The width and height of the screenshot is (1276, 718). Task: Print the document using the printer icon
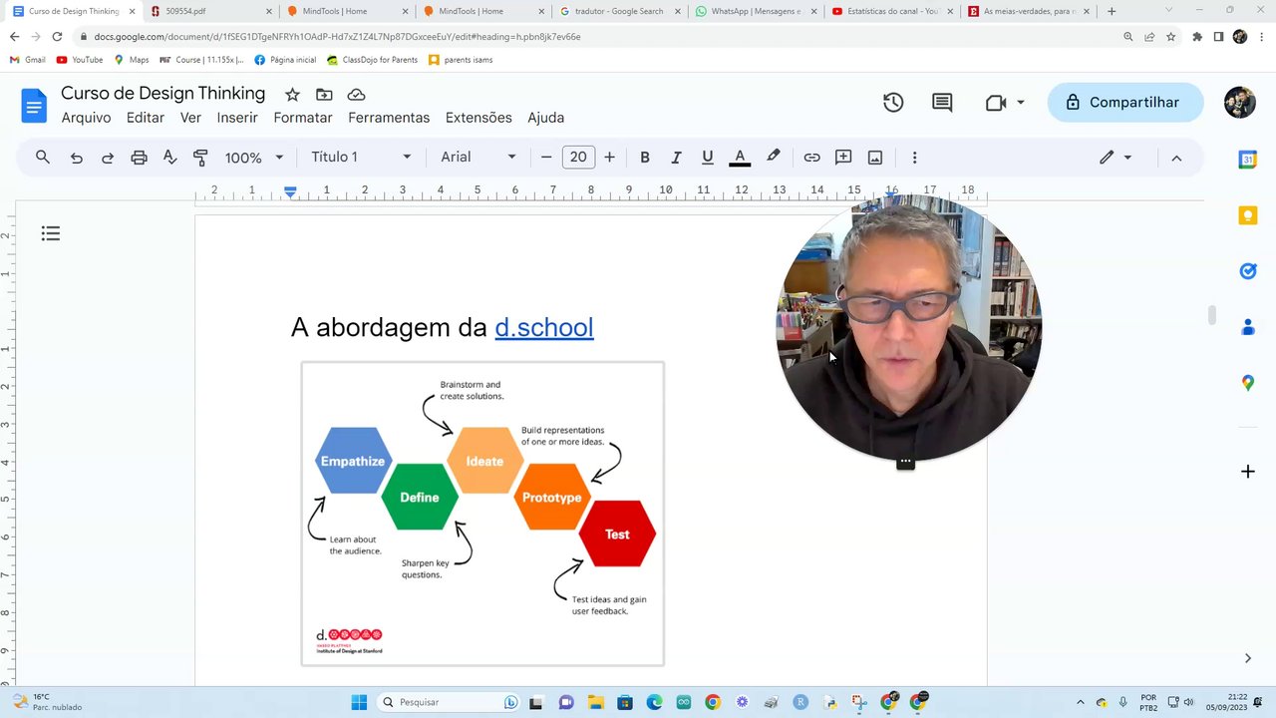pos(139,158)
